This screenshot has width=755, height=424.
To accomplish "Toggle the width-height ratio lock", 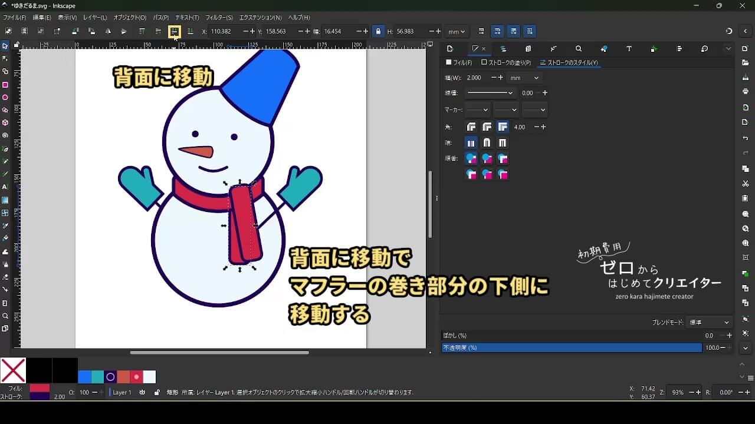I will coord(378,31).
